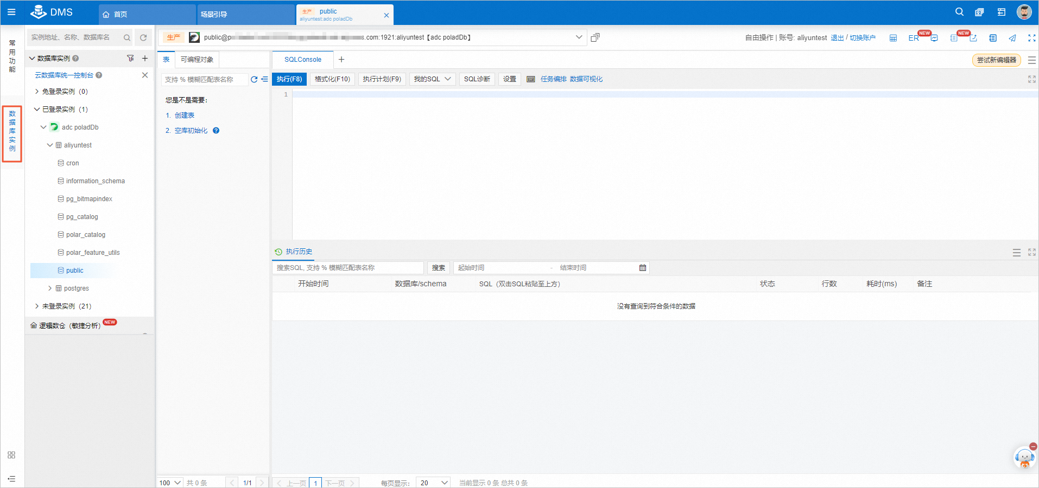Open the menu icon right of 尝试新编辑器
Image resolution: width=1039 pixels, height=488 pixels.
(x=1032, y=60)
